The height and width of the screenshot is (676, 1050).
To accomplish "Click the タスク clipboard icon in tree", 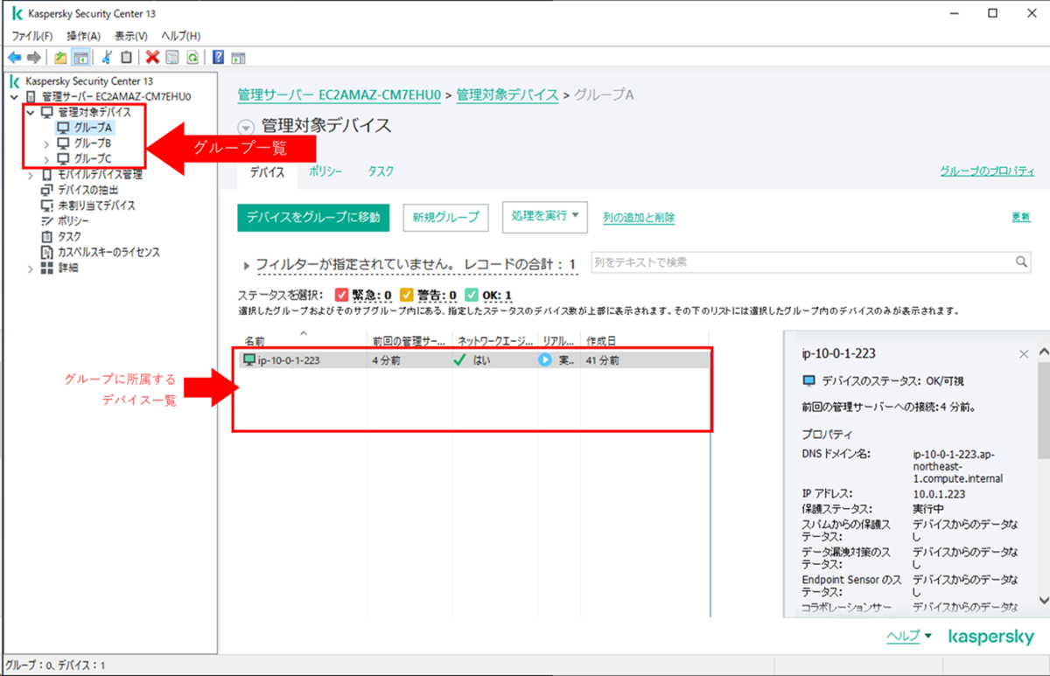I will pyautogui.click(x=47, y=236).
